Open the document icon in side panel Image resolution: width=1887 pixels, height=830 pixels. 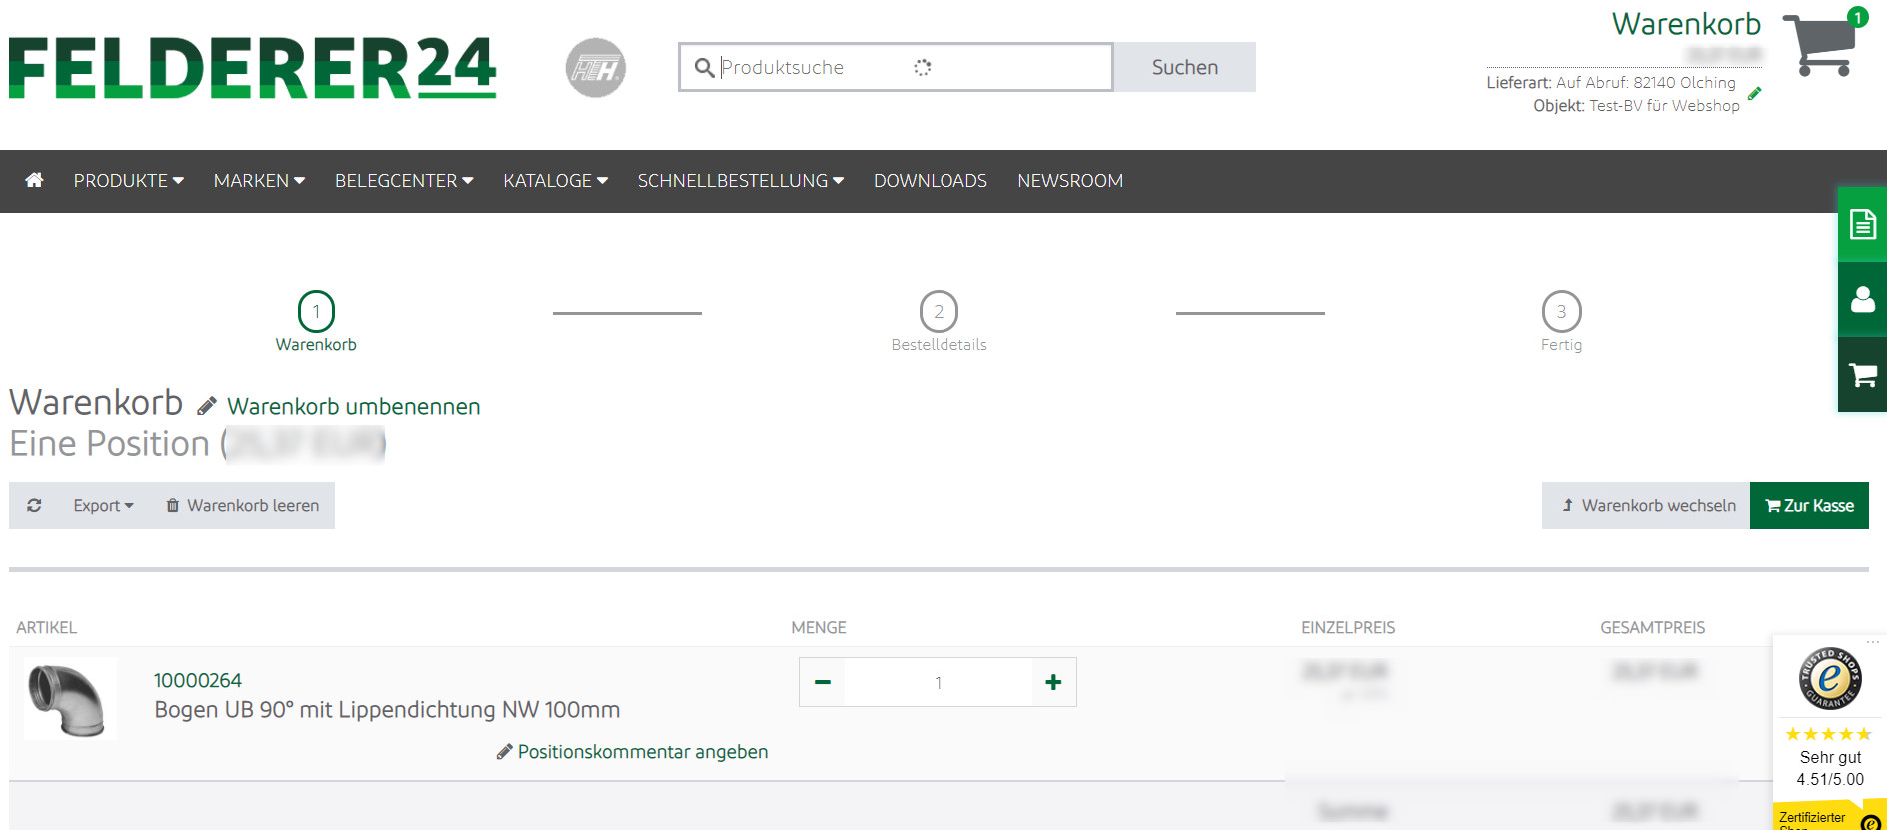(1862, 224)
